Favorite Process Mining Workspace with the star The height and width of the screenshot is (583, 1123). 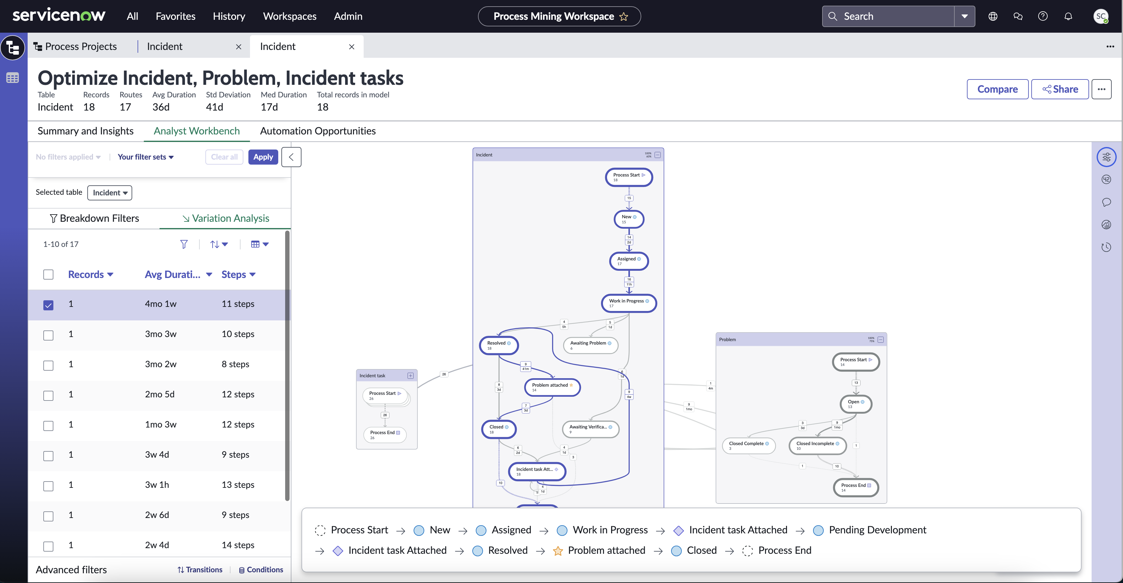[624, 17]
